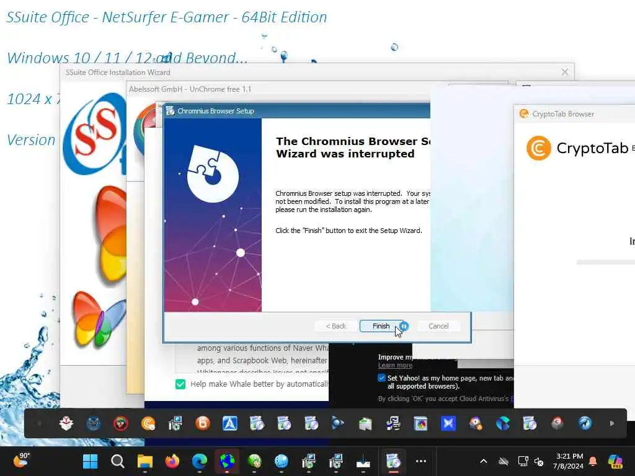Open taskbar Search
Viewport: 635px width, 476px height.
click(x=117, y=461)
